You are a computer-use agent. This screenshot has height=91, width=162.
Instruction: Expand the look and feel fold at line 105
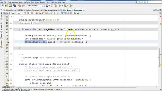click(x=11, y=70)
